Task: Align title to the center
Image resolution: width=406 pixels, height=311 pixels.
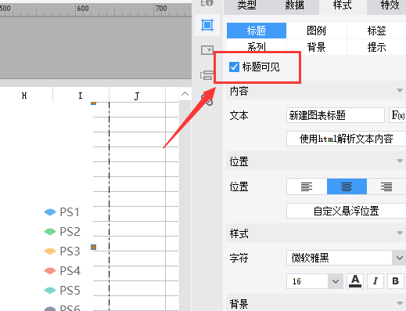Action: click(x=347, y=186)
